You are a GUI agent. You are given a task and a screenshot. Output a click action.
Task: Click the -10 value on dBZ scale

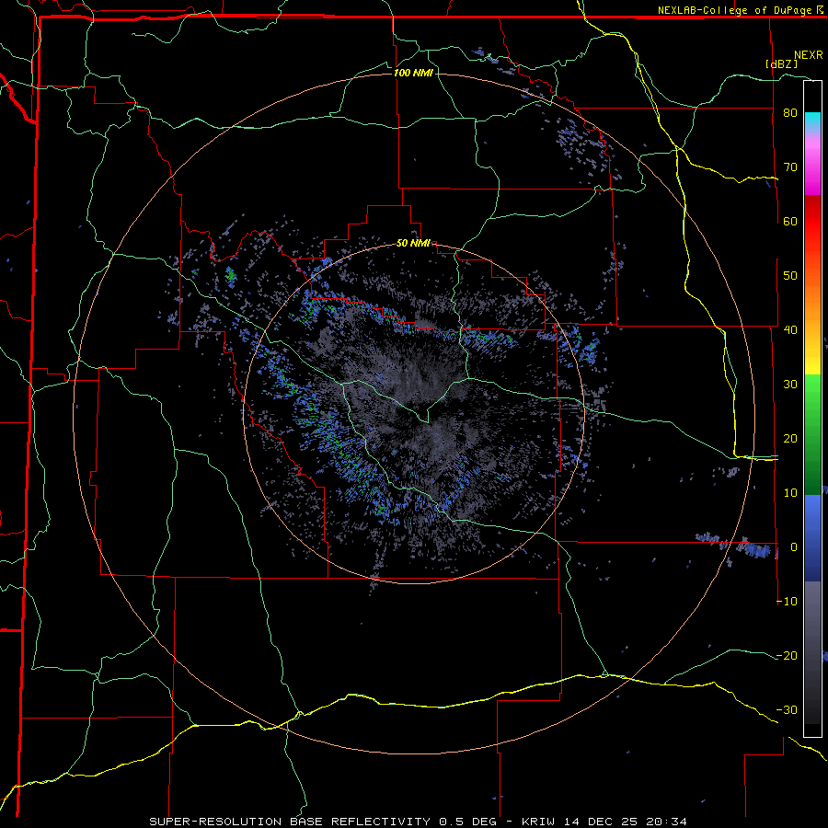click(787, 602)
